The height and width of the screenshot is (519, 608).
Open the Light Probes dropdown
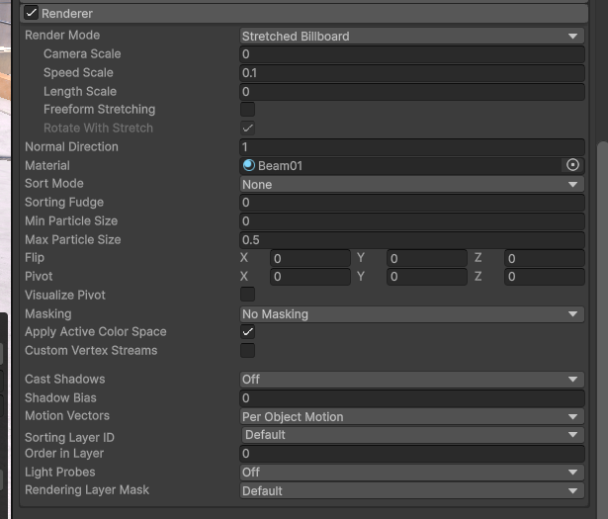pyautogui.click(x=411, y=473)
